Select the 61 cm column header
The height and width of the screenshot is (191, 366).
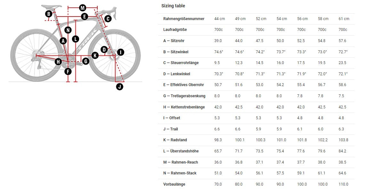tap(344, 19)
